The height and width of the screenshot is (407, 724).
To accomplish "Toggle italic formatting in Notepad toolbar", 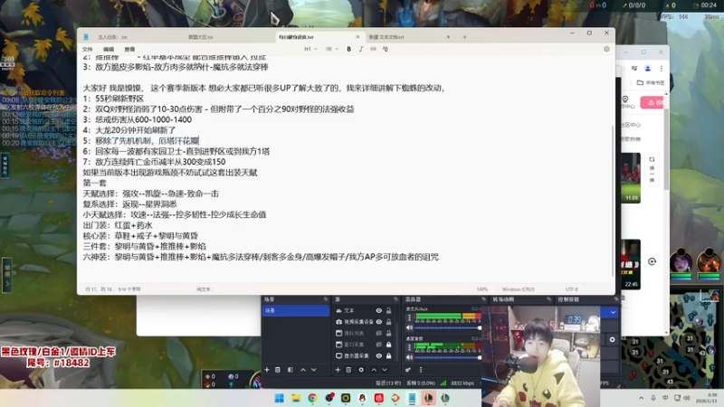I will point(361,49).
